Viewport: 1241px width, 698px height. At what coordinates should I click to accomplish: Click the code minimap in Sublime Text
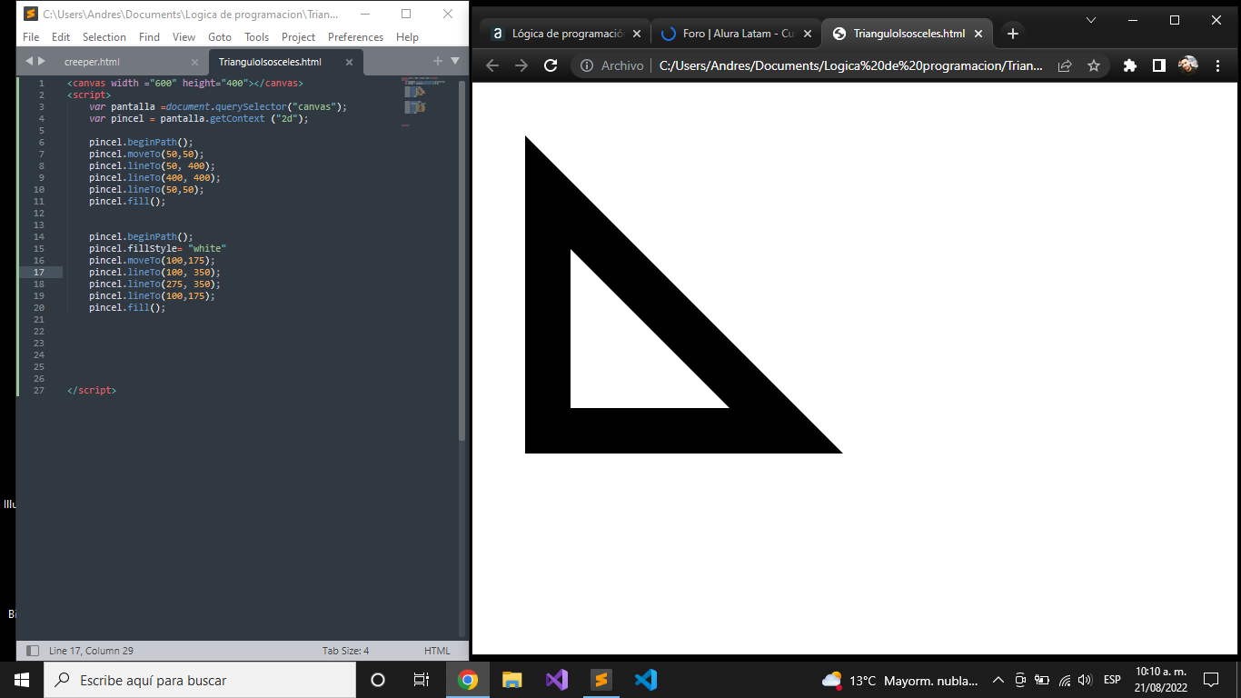(x=424, y=100)
